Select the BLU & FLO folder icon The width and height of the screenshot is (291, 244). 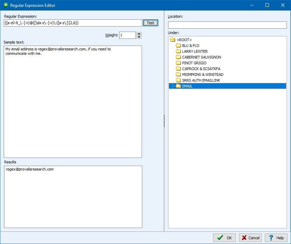click(178, 46)
